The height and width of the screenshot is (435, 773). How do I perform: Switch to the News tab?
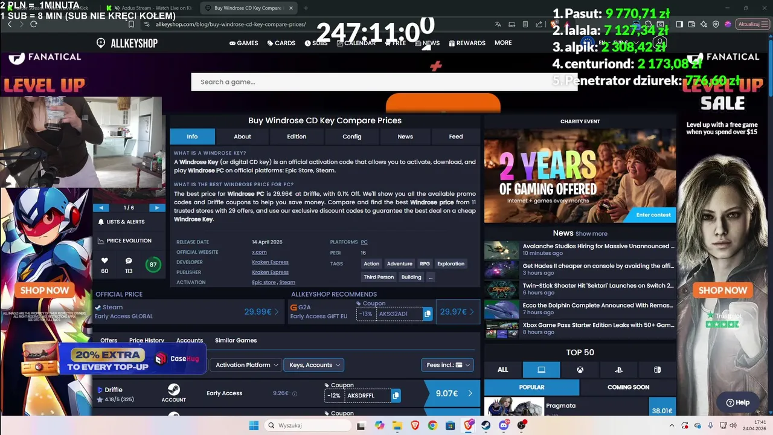(405, 137)
